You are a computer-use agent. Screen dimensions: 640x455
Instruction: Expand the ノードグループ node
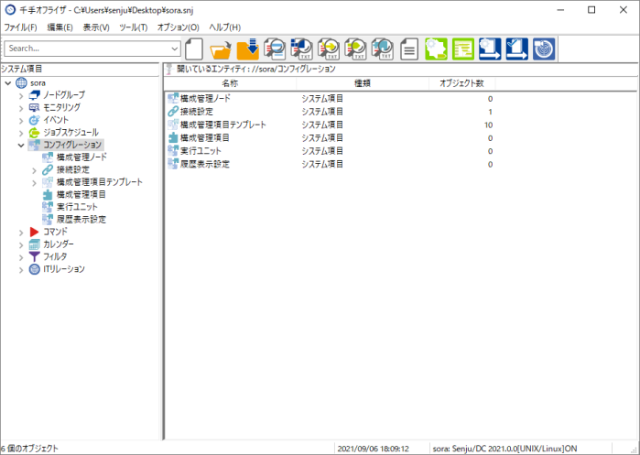[x=21, y=96]
